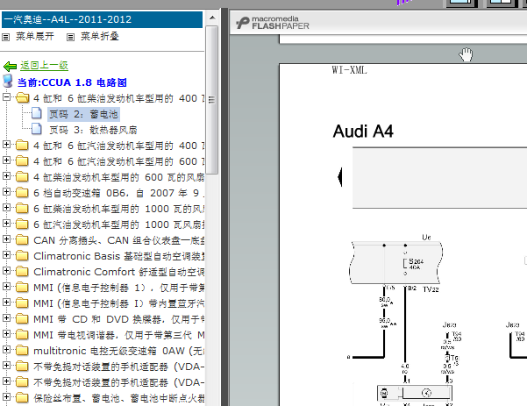Click the tree panel scrollbar thumb
The height and width of the screenshot is (406, 527).
click(x=211, y=99)
